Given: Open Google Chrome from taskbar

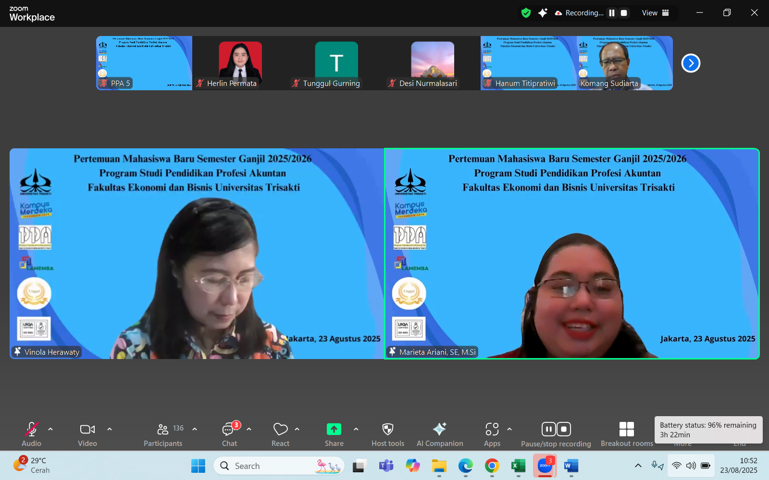Looking at the screenshot, I should 492,466.
